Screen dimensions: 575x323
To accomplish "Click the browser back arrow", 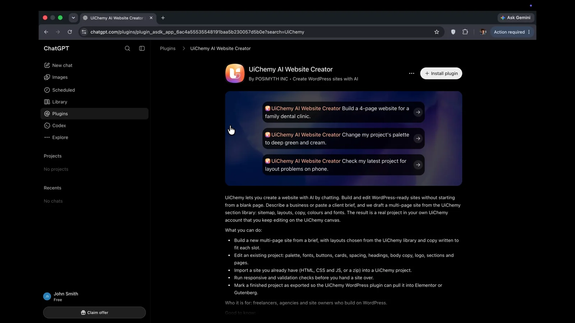I will pyautogui.click(x=46, y=32).
